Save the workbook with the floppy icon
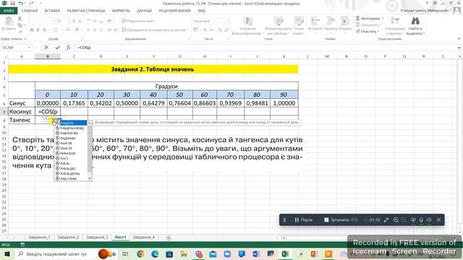The image size is (463, 260). click(x=12, y=3)
